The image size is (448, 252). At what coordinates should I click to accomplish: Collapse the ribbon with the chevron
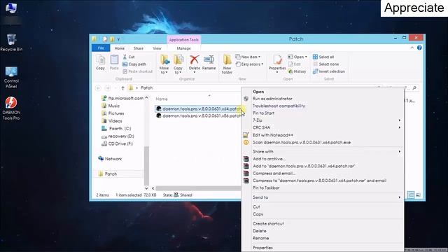[x=412, y=48]
